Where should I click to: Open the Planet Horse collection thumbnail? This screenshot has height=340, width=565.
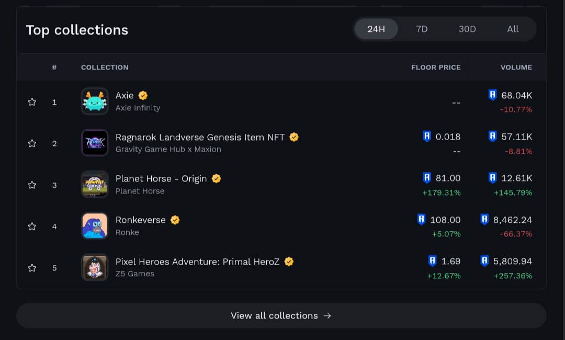pyautogui.click(x=95, y=185)
